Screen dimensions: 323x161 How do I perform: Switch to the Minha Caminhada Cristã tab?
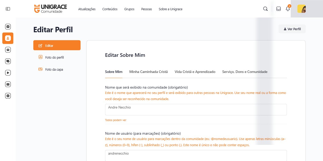[148, 72]
